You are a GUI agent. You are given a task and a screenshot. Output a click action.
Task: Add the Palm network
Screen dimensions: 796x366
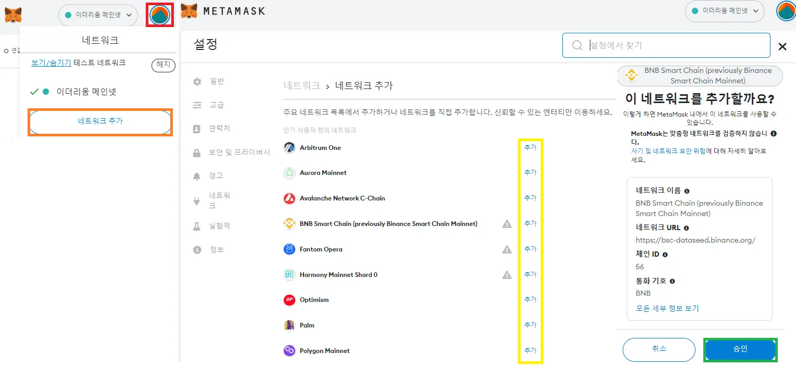pos(530,325)
